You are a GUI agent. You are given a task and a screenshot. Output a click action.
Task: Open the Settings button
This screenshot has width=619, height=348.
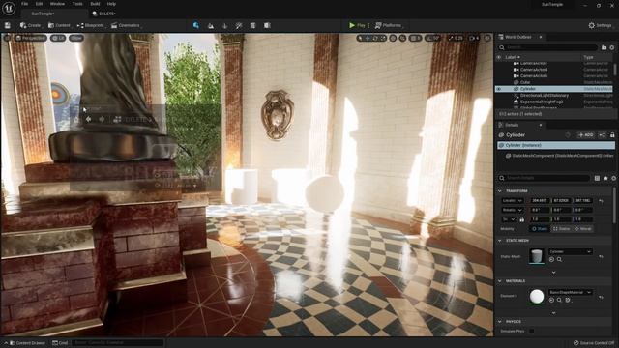pos(600,25)
